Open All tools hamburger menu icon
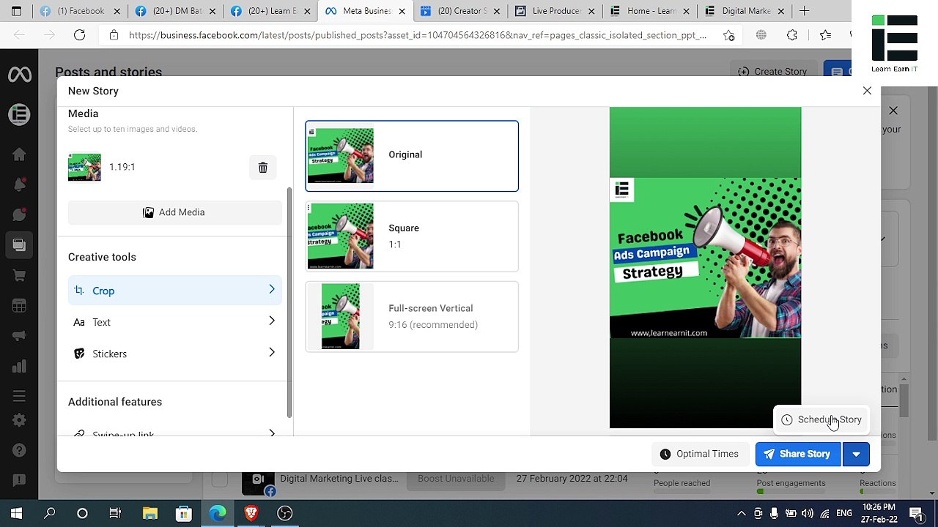 point(19,396)
